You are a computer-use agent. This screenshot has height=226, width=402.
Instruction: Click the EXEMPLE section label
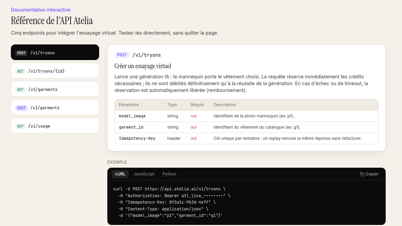(117, 162)
